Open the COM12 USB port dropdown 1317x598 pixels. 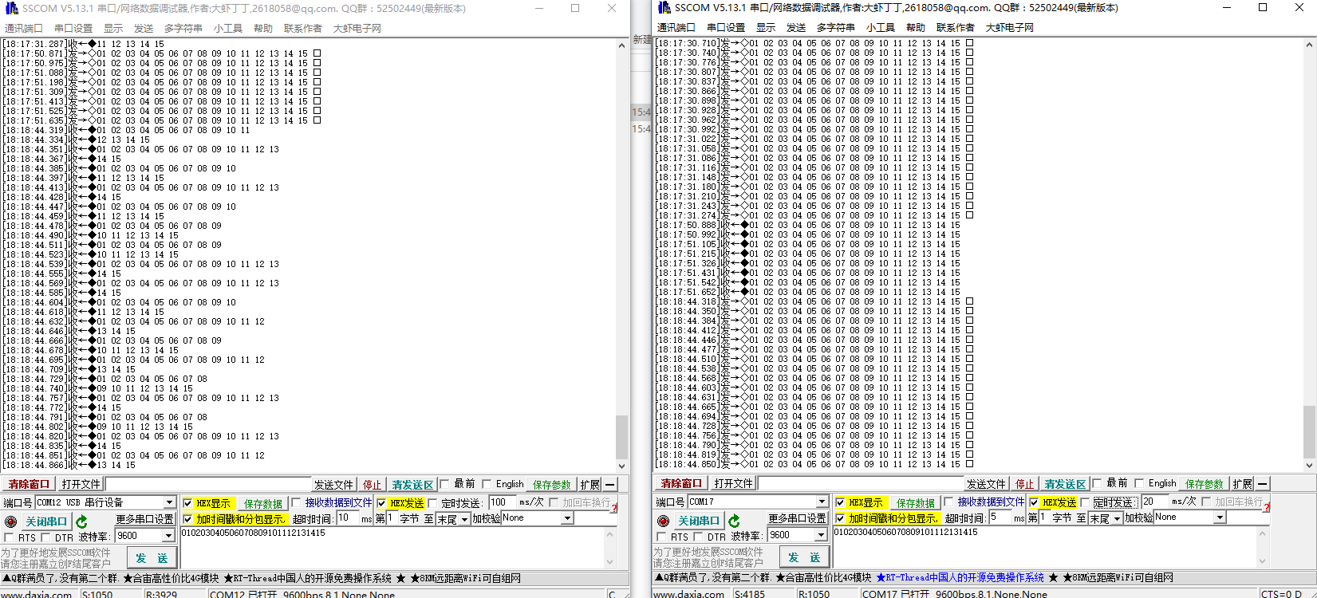tap(170, 503)
